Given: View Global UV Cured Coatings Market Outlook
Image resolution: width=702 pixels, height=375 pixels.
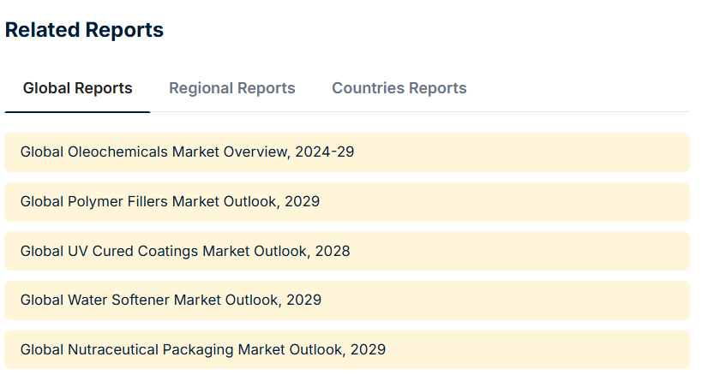Looking at the screenshot, I should click(184, 251).
